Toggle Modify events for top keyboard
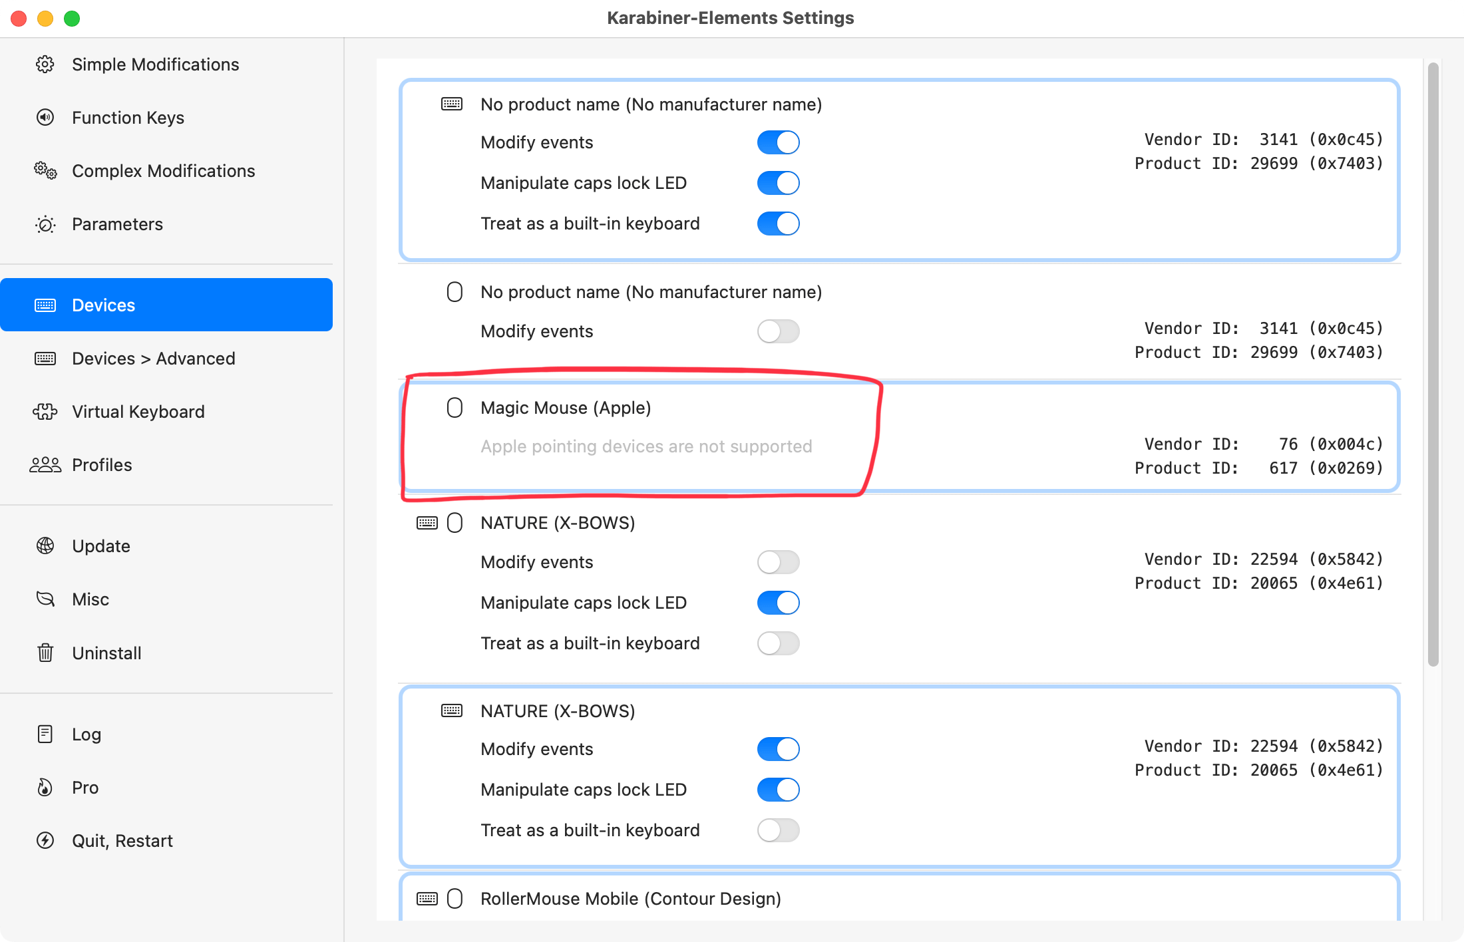The height and width of the screenshot is (942, 1464). [778, 143]
